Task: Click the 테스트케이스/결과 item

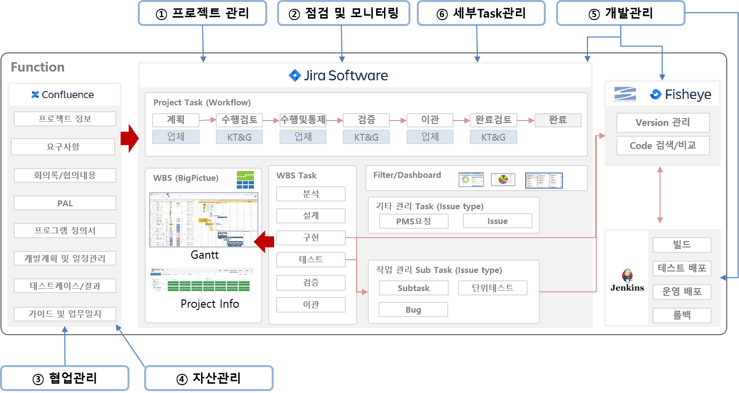Action: tap(65, 286)
